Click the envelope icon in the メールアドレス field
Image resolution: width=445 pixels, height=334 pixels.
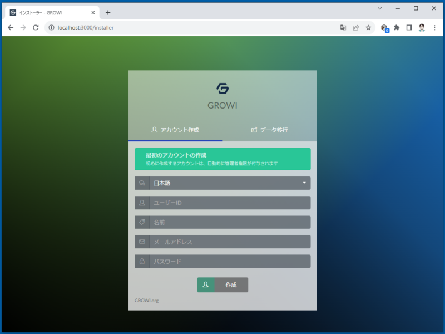(141, 242)
